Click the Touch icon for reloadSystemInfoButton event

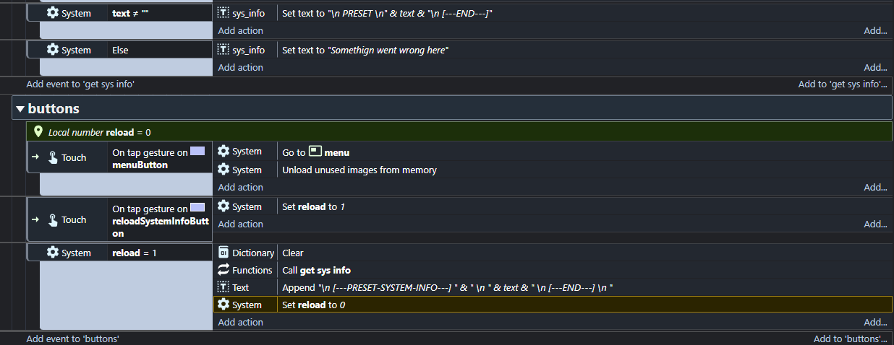point(54,219)
